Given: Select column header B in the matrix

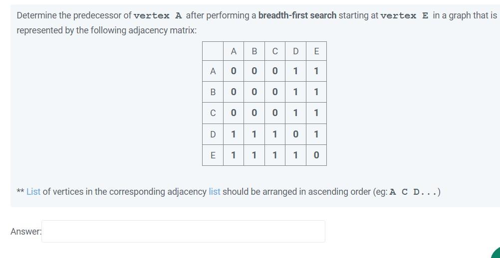Looking at the screenshot, I should 254,51.
